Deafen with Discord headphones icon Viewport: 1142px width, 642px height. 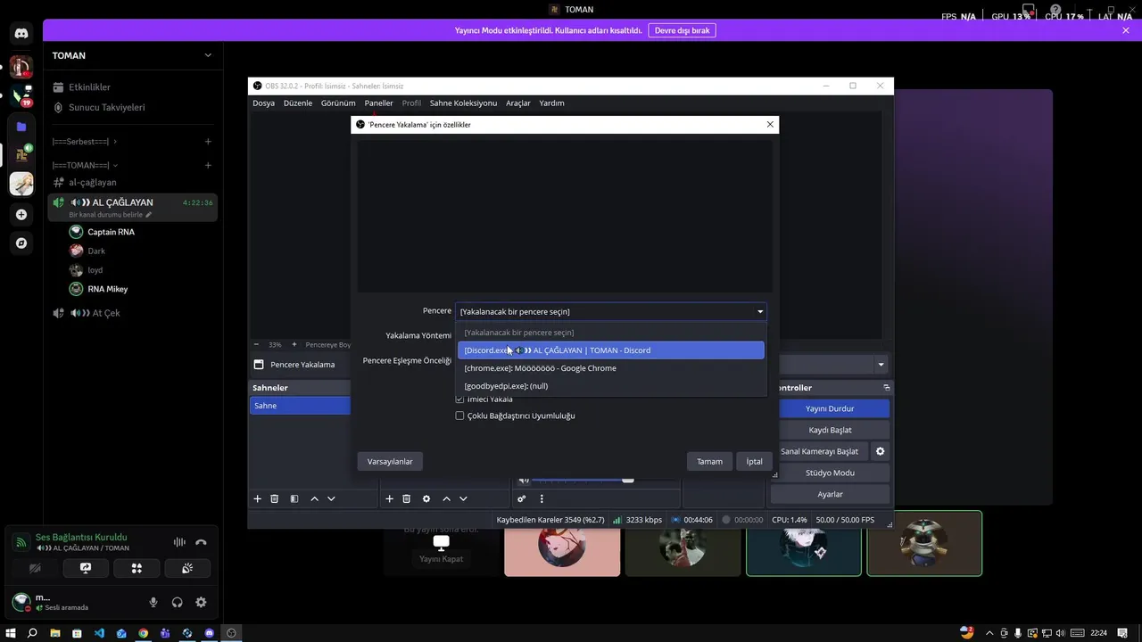(x=177, y=603)
